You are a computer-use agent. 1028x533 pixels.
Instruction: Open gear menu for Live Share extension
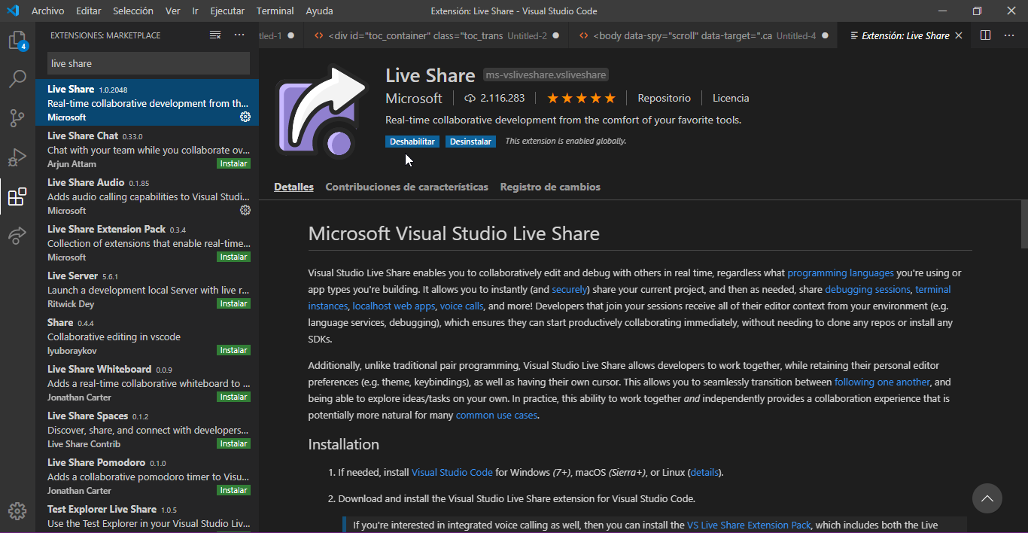point(245,117)
